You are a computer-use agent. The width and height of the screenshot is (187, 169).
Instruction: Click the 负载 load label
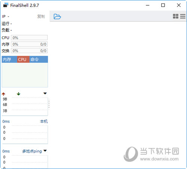pyautogui.click(x=6, y=30)
